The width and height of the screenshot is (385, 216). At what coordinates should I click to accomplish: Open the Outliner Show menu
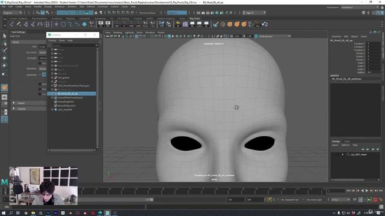click(x=61, y=40)
